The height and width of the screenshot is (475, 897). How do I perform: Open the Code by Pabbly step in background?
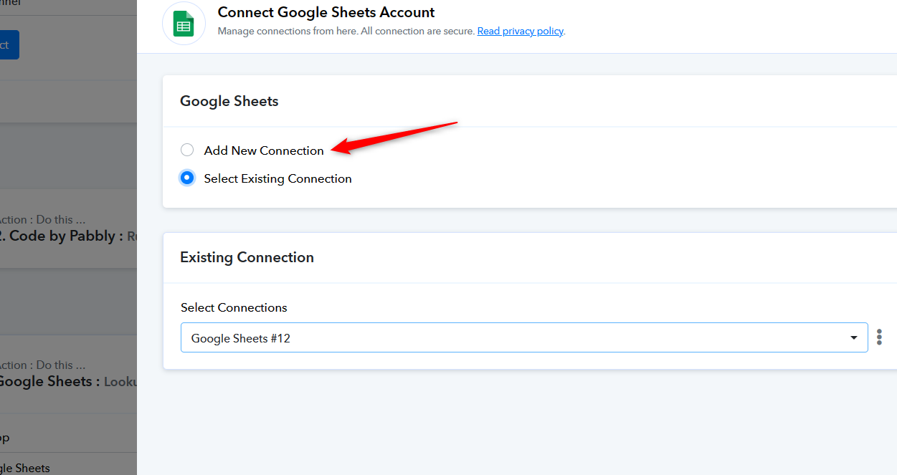tap(68, 229)
